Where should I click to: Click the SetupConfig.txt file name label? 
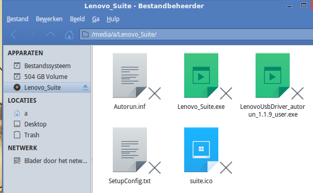(x=129, y=181)
